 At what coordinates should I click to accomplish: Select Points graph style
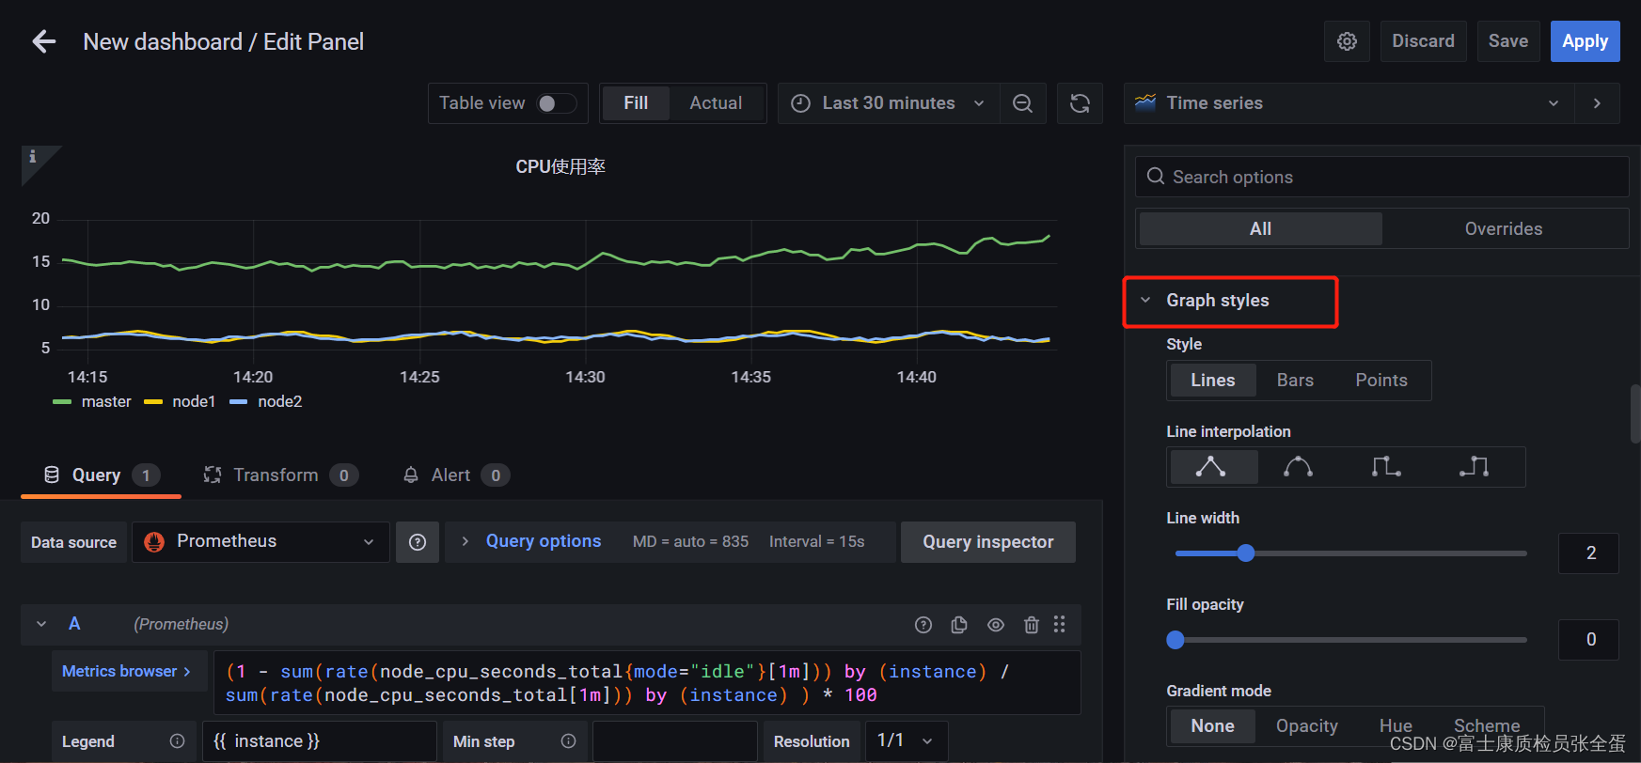(1381, 381)
